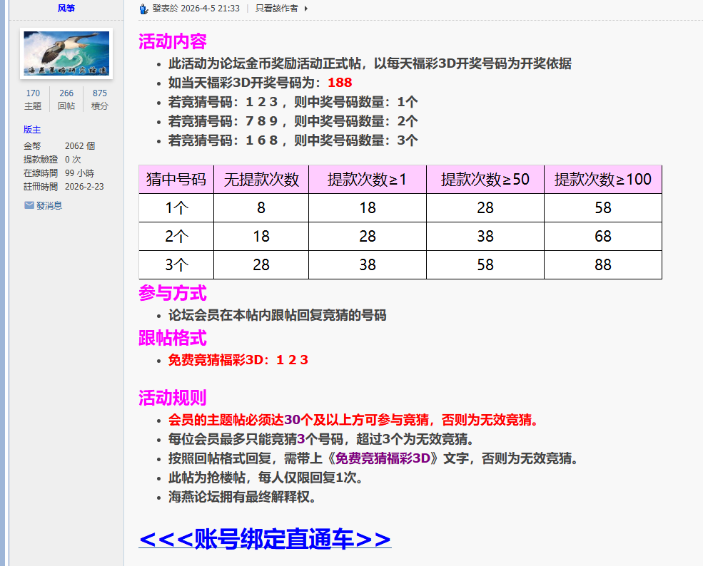The height and width of the screenshot is (566, 703).
Task: Click the user's seagull avatar thumbnail
Action: tap(66, 53)
